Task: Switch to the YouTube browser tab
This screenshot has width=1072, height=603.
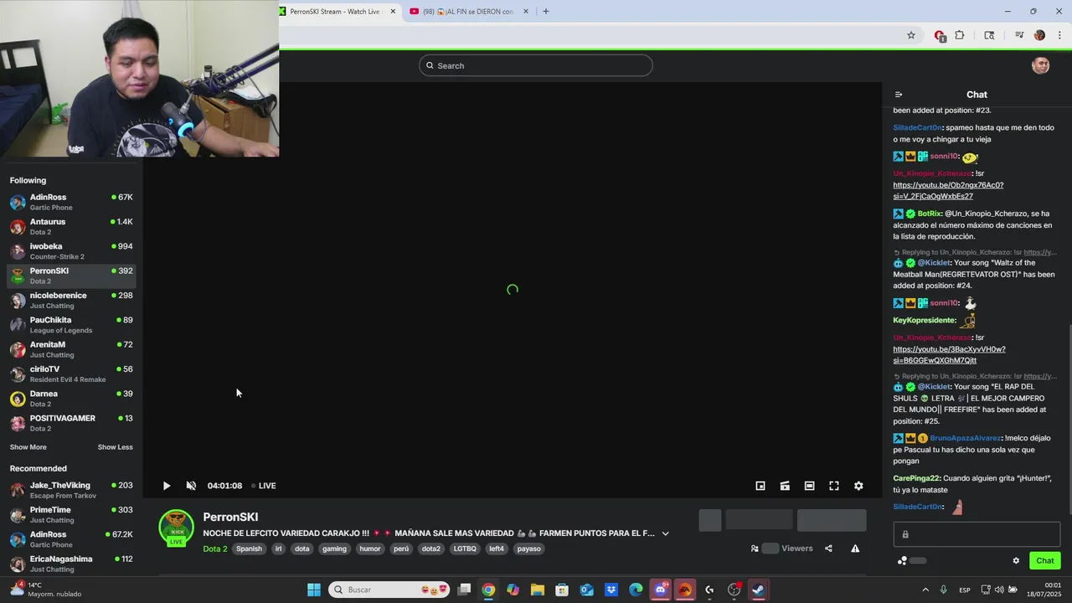Action: 468,12
